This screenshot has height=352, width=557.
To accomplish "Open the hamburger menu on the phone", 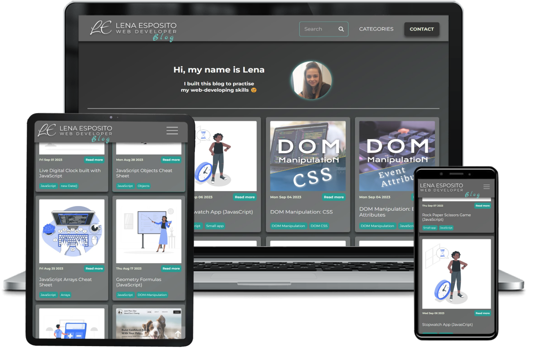I will point(486,187).
